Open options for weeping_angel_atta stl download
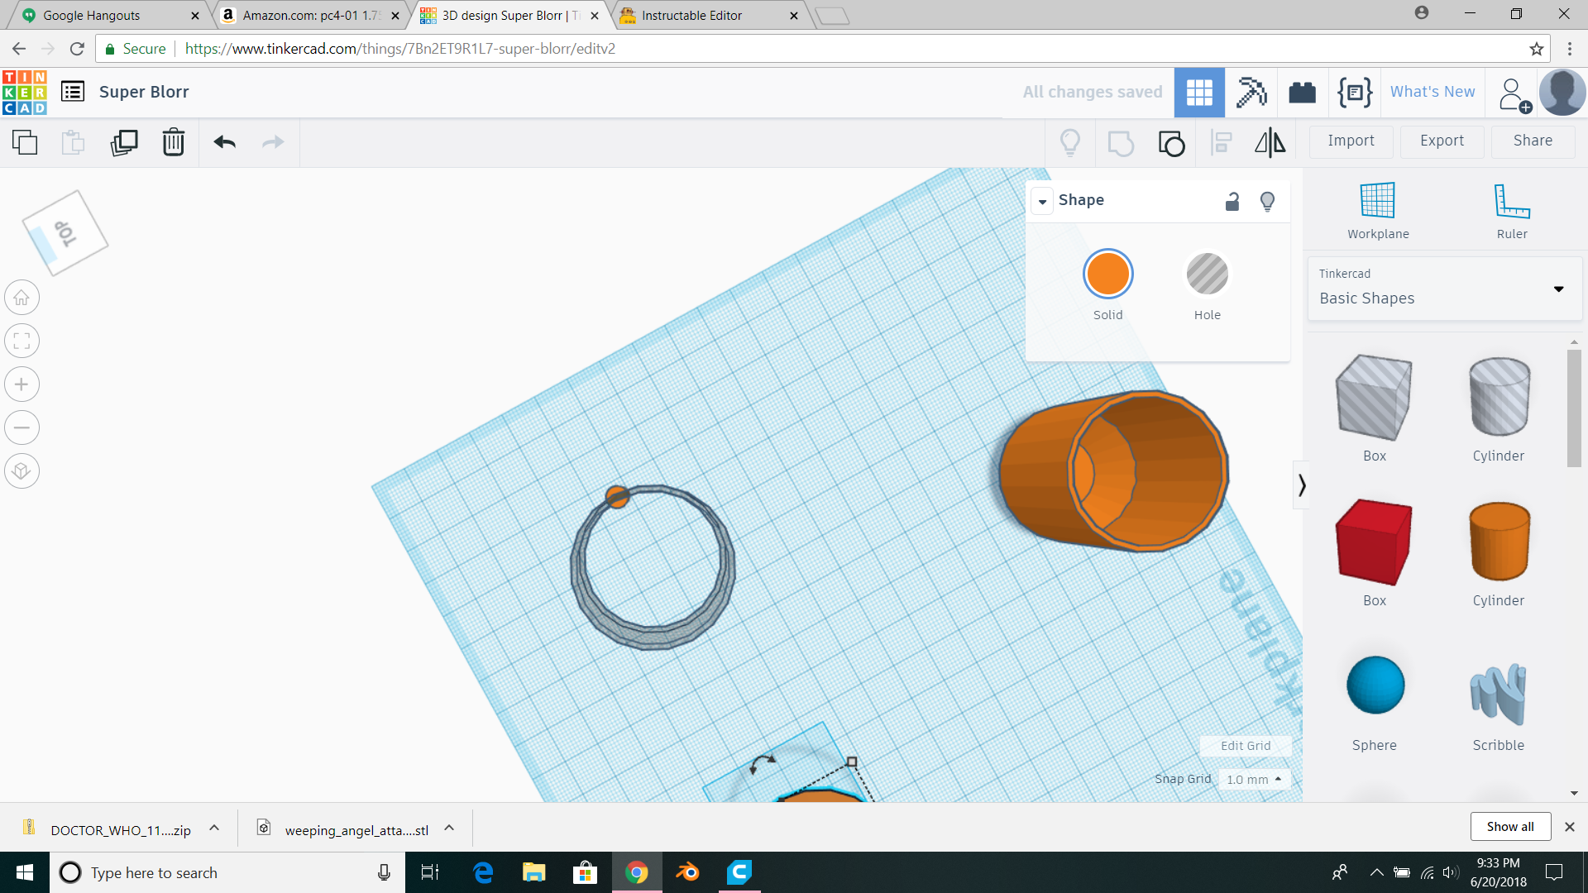This screenshot has height=893, width=1588. tap(449, 828)
